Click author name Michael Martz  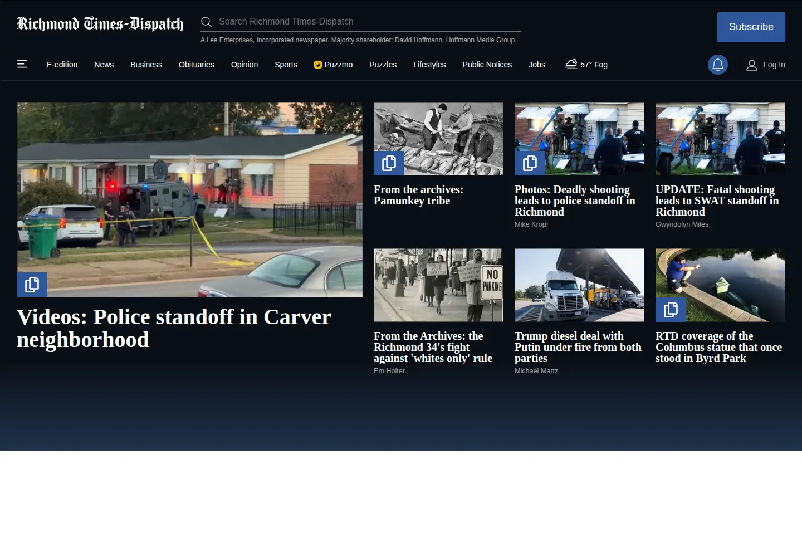click(536, 371)
